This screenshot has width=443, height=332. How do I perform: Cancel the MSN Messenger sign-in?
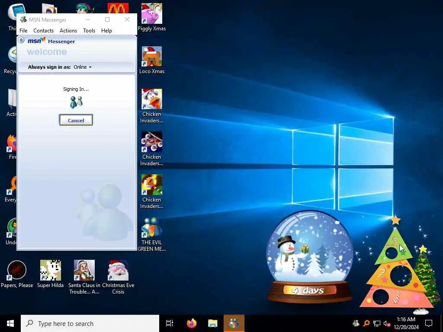pyautogui.click(x=76, y=120)
